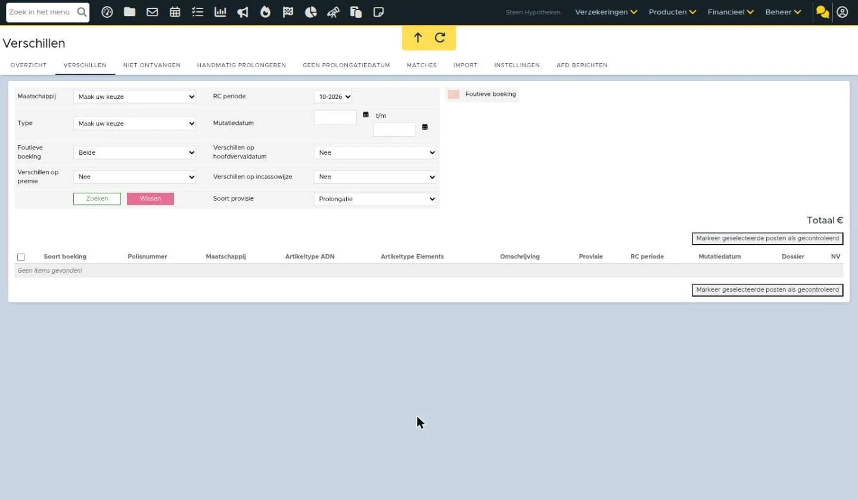
Task: Open the RC periode dropdown
Action: click(x=332, y=96)
